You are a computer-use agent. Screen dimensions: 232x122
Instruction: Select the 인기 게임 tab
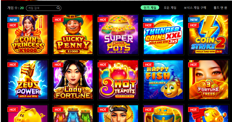[150, 8]
